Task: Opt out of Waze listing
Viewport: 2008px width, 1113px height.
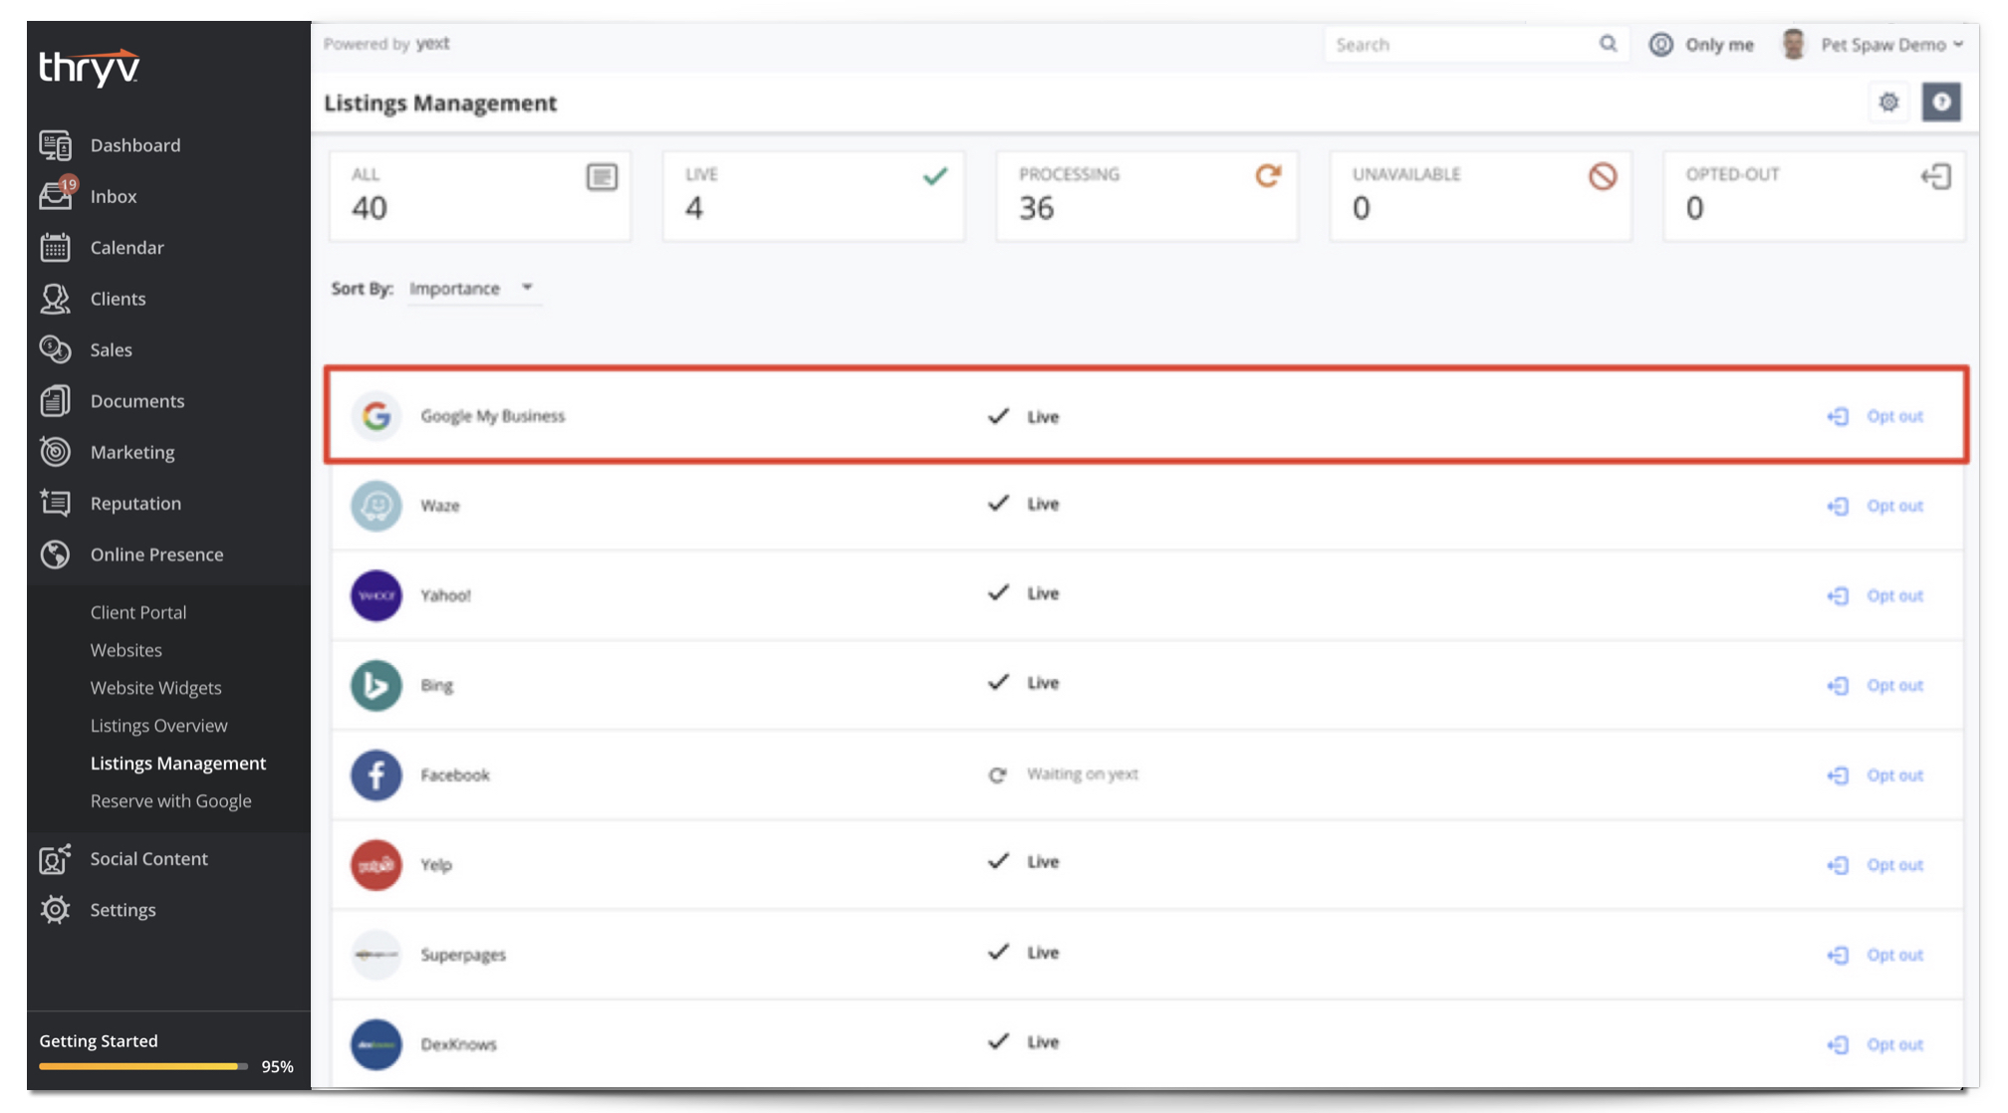Action: tap(1876, 506)
